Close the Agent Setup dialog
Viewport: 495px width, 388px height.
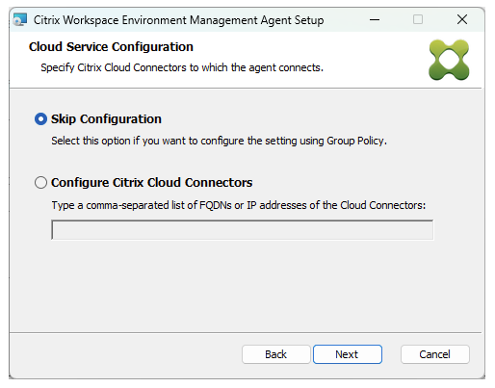pyautogui.click(x=462, y=20)
